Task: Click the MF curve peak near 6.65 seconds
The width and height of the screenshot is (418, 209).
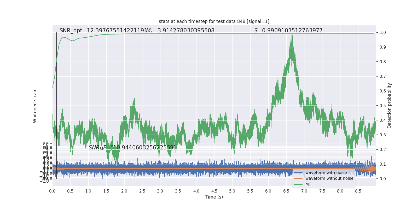Action: [292, 34]
